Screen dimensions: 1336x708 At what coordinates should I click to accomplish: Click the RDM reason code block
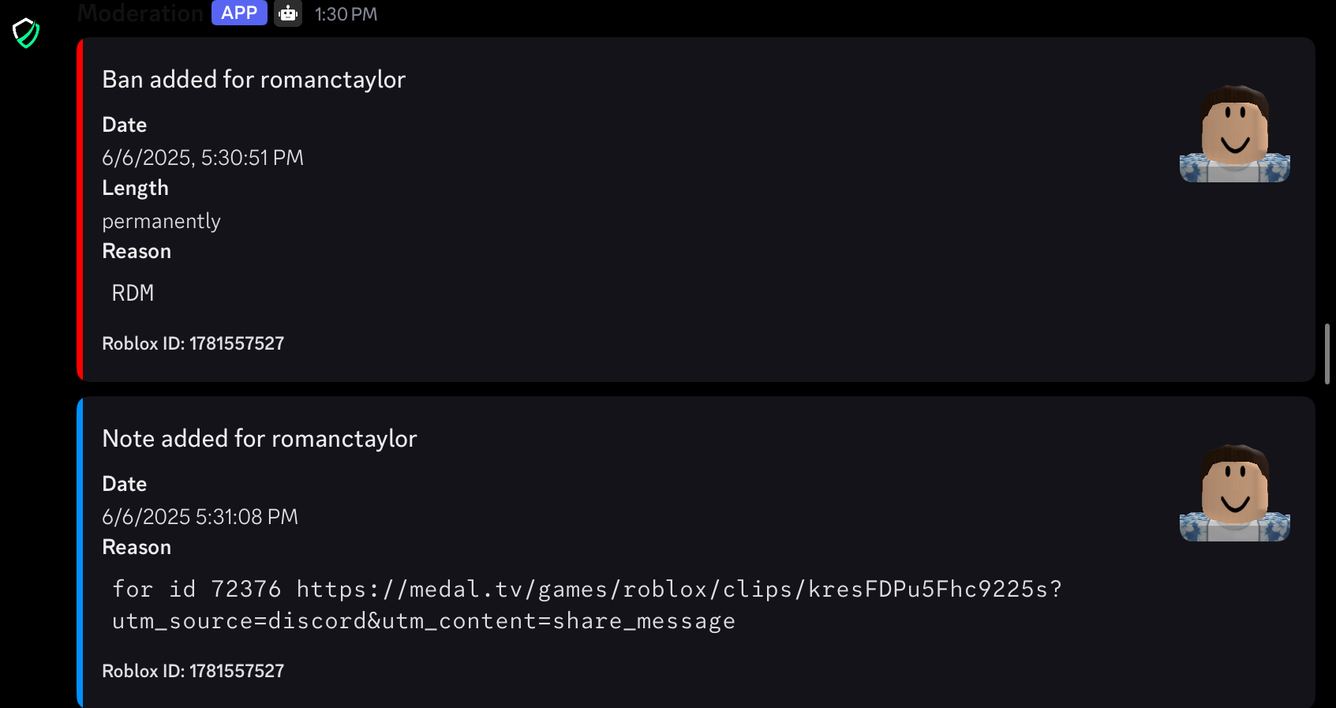tap(133, 294)
